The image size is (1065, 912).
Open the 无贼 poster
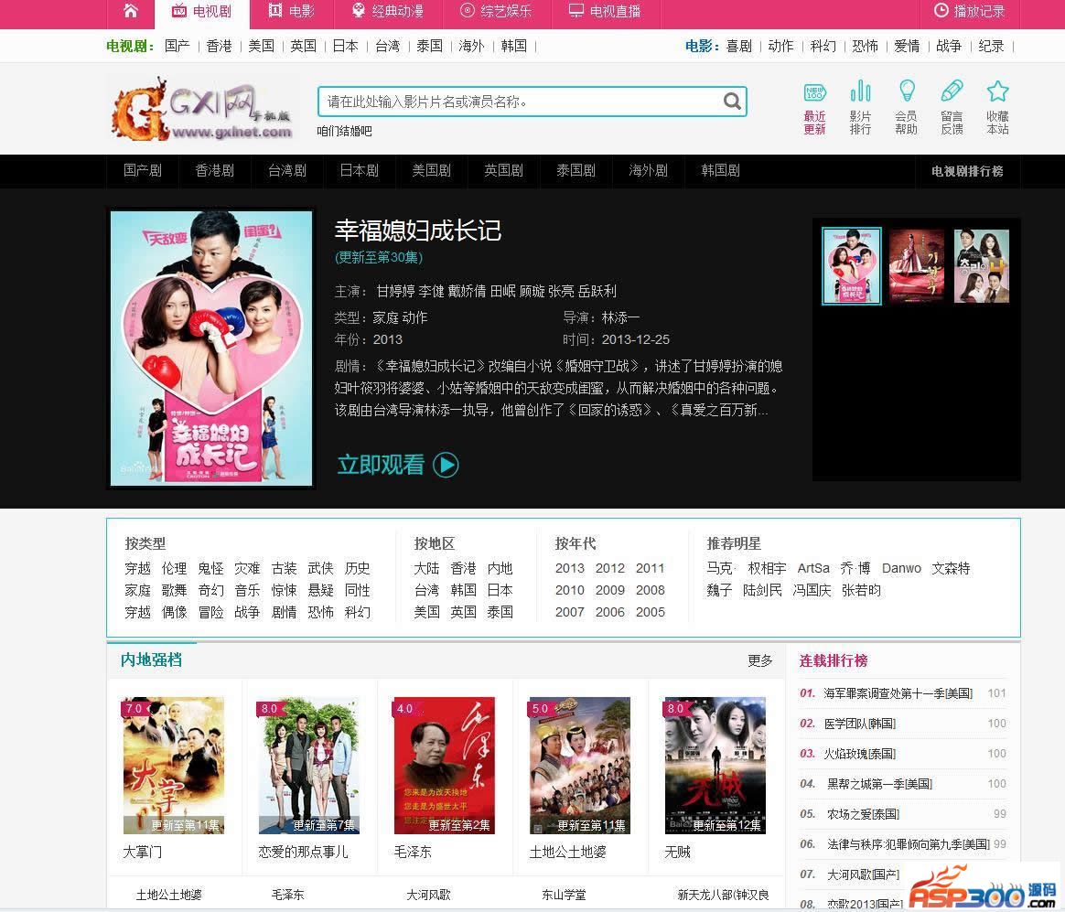point(715,766)
